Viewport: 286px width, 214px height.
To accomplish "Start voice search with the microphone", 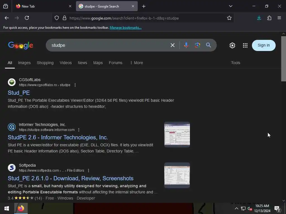I will tap(186, 45).
